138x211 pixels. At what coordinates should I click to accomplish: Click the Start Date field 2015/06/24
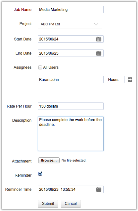point(71,39)
